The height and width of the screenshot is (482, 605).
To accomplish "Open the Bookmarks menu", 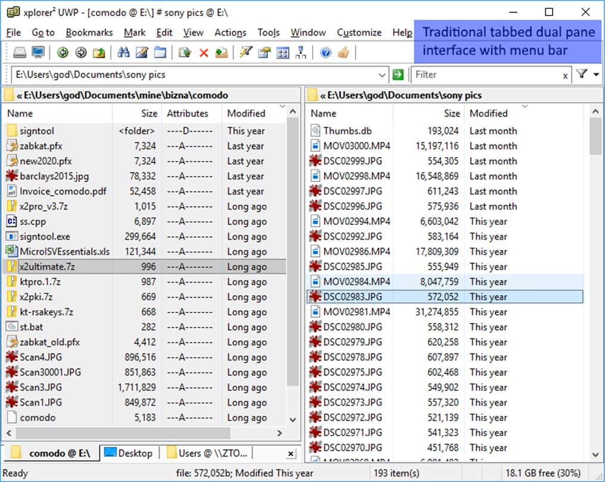I will [x=89, y=32].
